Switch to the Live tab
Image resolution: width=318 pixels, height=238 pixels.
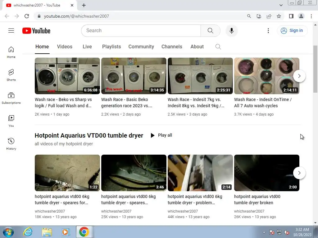tap(87, 47)
